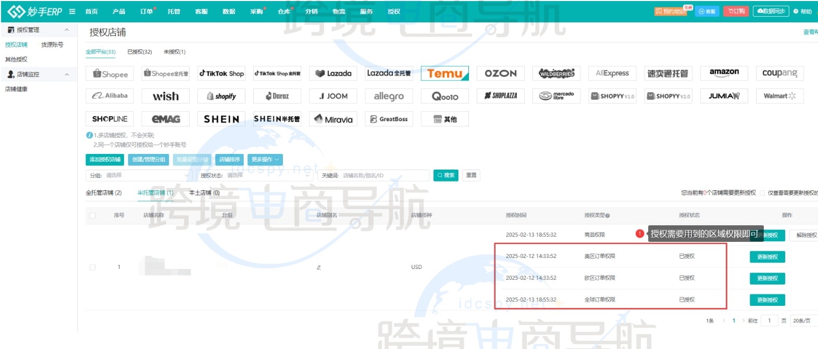Viewport: 818px width, 349px height.
Task: Open the 分组 group dropdown
Action: point(139,176)
